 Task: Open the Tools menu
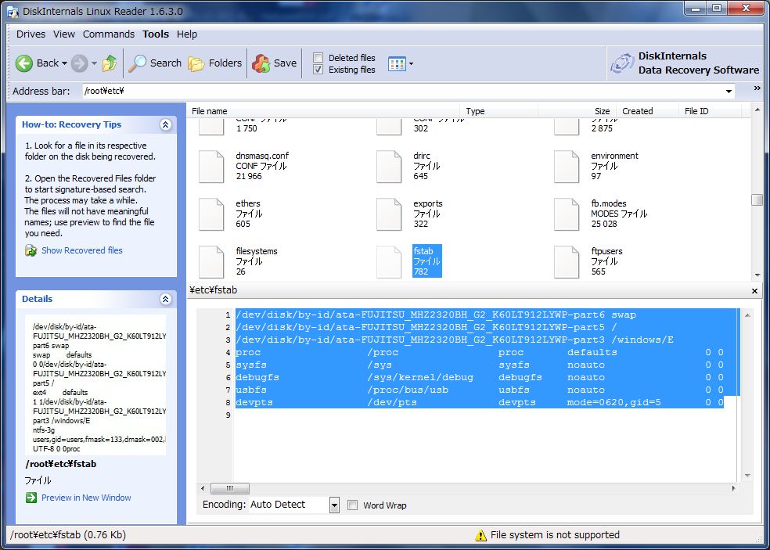tap(156, 34)
